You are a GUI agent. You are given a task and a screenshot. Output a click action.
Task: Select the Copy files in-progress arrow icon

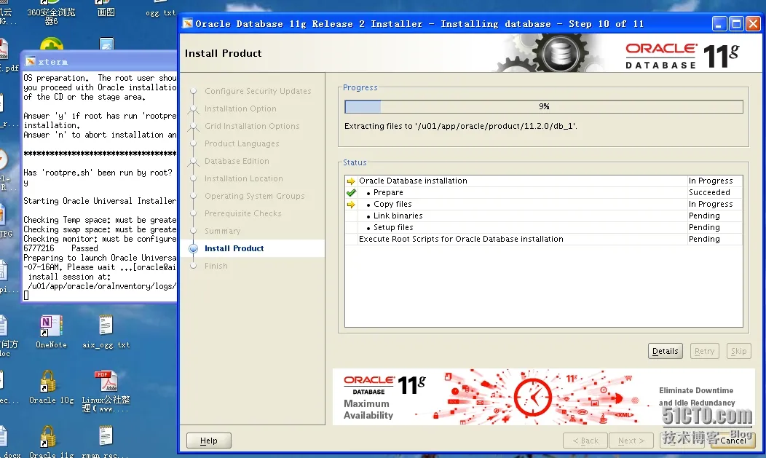pyautogui.click(x=351, y=204)
